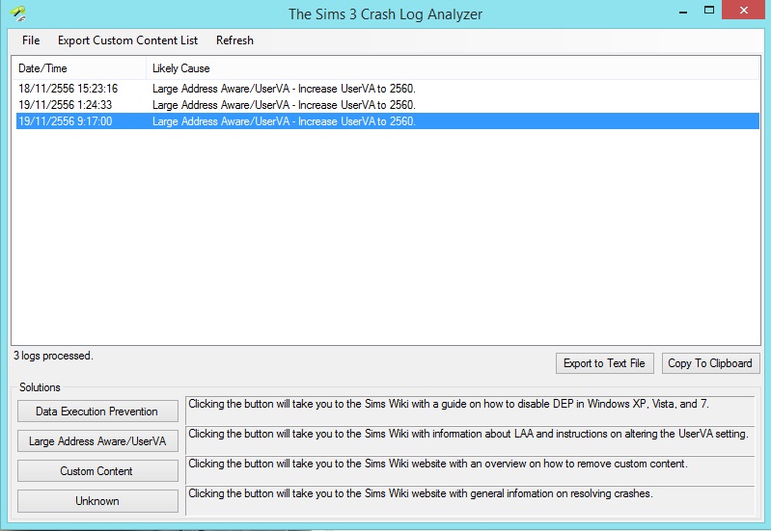Screen dimensions: 771x531
Task: Click the DEP guide description text
Action: [x=448, y=404]
